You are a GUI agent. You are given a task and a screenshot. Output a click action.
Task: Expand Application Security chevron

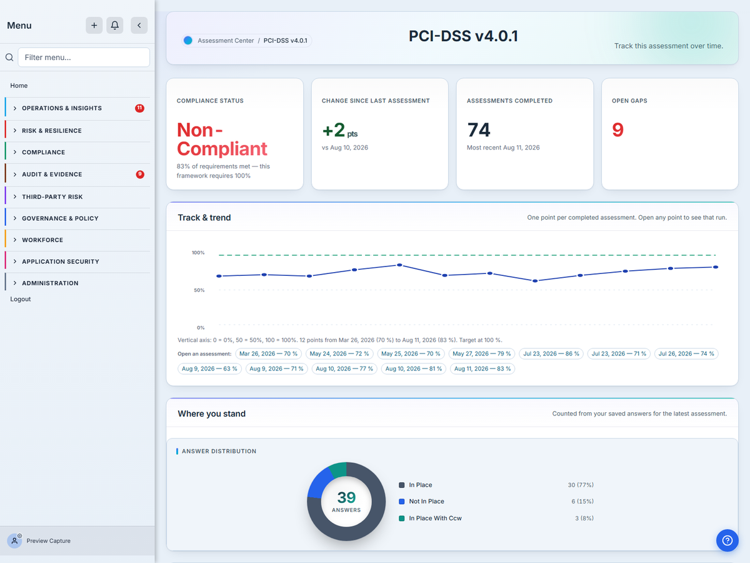pos(15,261)
